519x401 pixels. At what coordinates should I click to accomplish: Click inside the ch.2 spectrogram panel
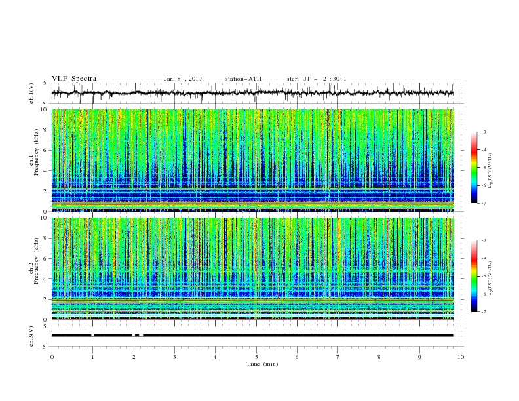point(252,269)
